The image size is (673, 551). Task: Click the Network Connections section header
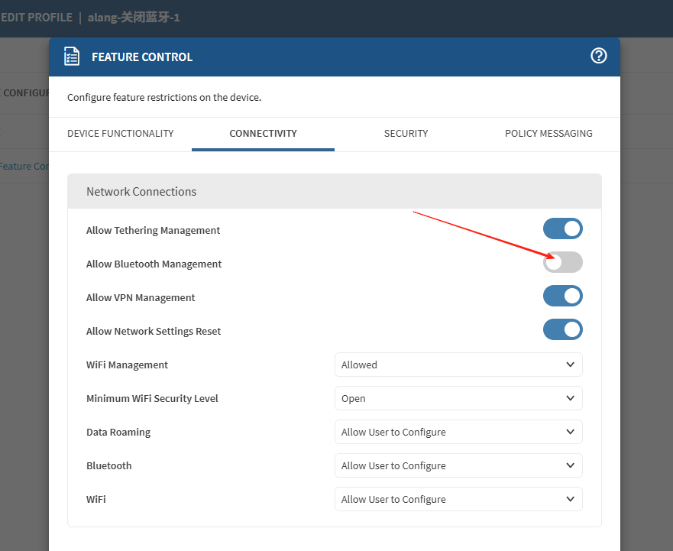[x=141, y=192]
